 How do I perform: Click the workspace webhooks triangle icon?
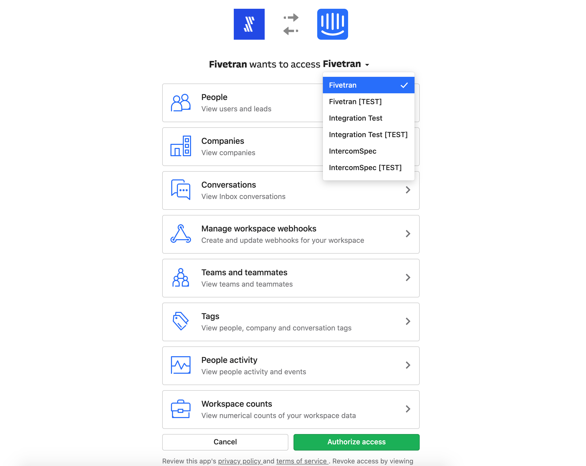(180, 234)
